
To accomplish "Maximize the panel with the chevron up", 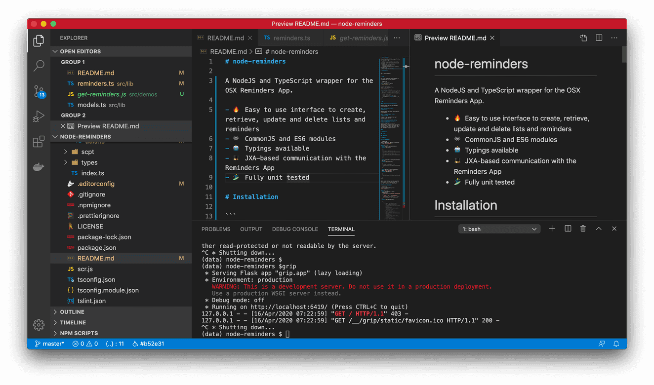I will click(x=599, y=229).
